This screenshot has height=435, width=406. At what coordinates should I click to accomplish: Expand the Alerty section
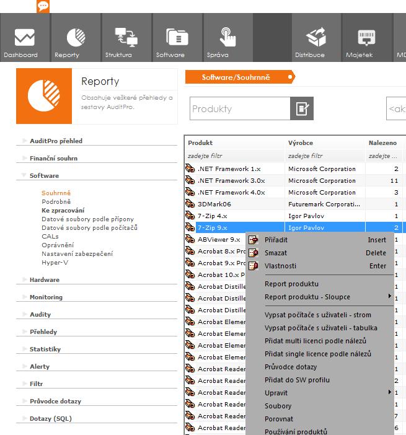(x=25, y=366)
